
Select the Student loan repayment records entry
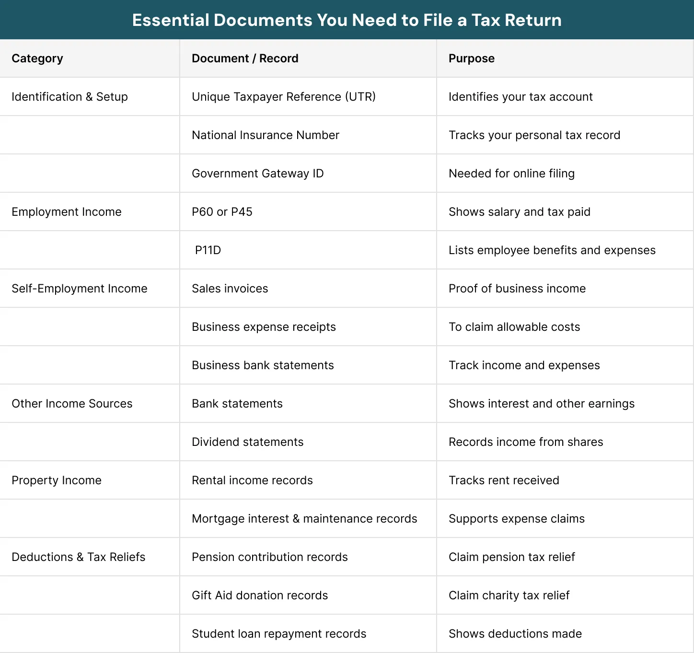279,633
